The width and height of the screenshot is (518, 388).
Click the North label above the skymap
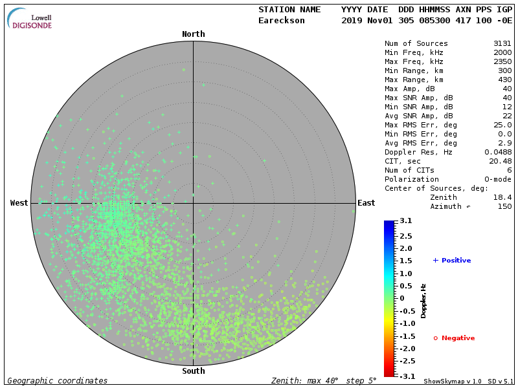point(193,34)
